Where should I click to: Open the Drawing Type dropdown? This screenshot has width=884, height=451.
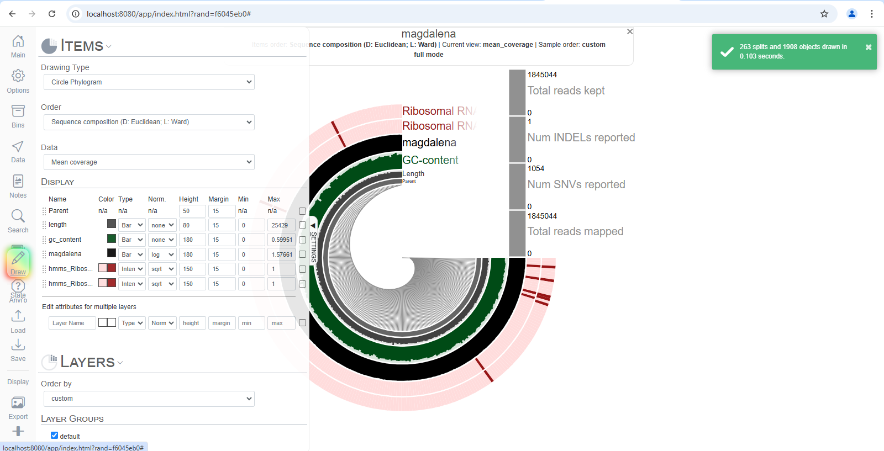pyautogui.click(x=149, y=82)
